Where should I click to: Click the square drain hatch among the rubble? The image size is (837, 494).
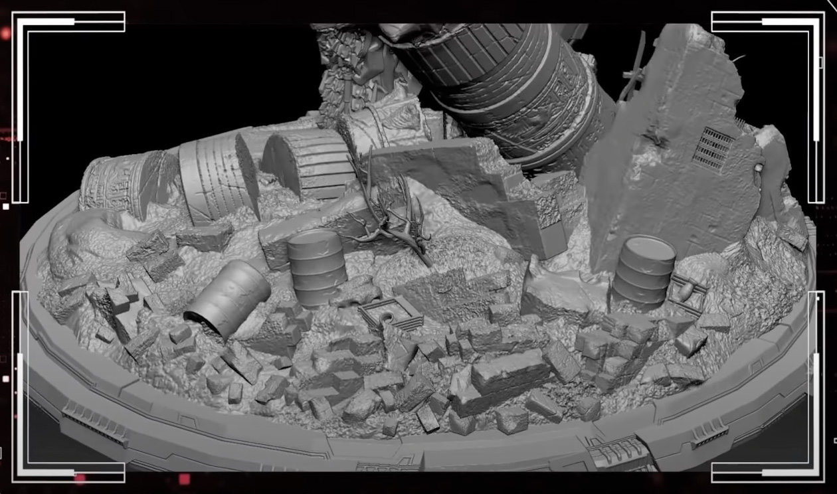click(x=391, y=311)
